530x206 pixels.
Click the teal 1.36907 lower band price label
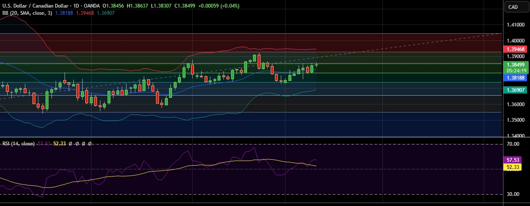pyautogui.click(x=515, y=90)
